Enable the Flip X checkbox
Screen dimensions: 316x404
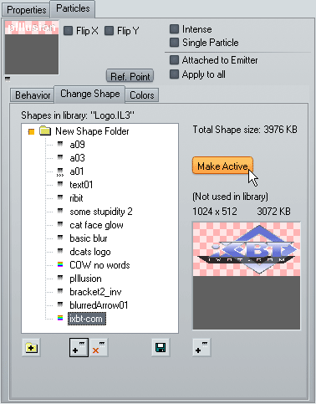[69, 31]
